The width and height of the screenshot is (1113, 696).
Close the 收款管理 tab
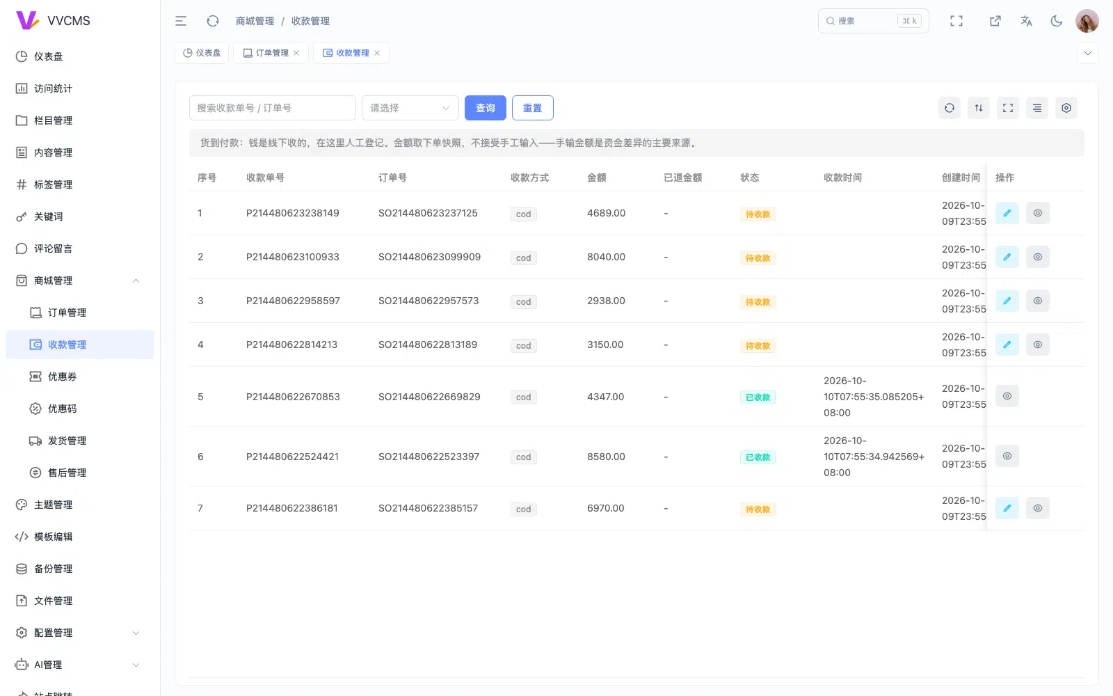377,53
